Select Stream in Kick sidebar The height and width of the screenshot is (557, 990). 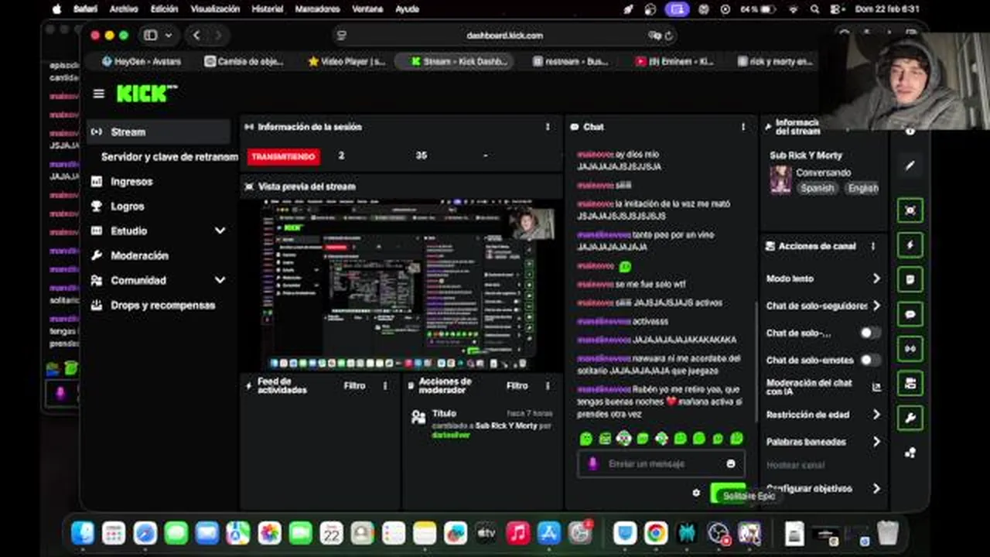(x=159, y=132)
